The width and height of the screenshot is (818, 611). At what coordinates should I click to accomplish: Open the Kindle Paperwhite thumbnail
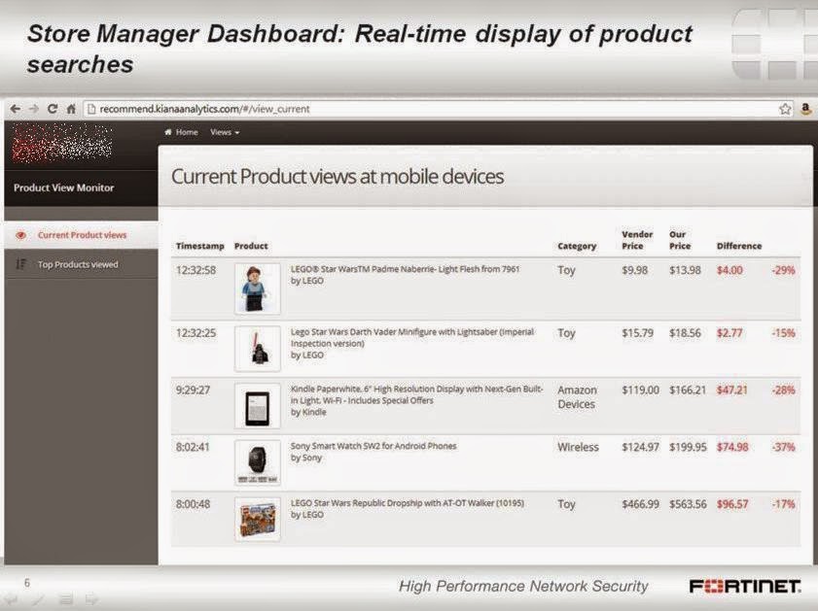(x=257, y=406)
